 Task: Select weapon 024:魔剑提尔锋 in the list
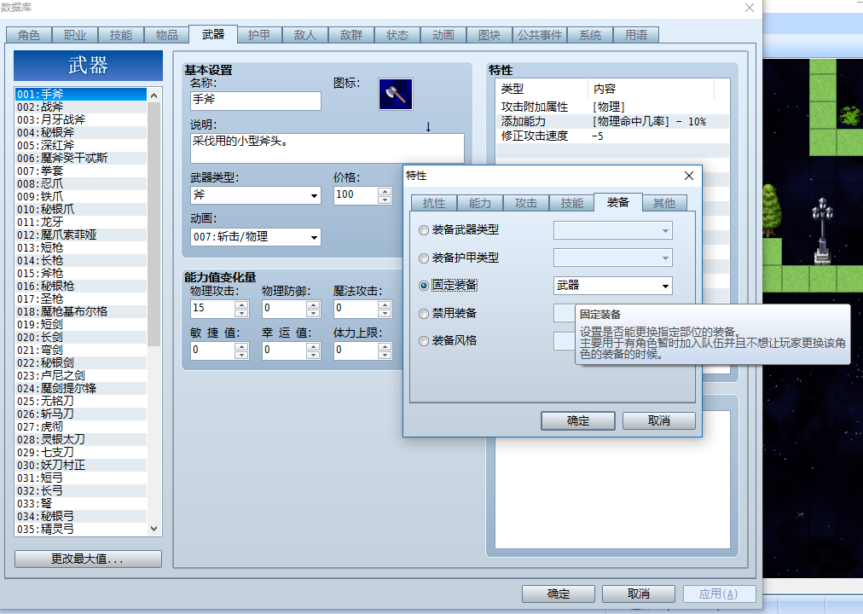point(81,388)
